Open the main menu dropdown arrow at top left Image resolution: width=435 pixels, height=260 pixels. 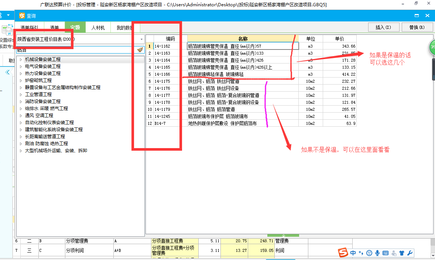8,15
